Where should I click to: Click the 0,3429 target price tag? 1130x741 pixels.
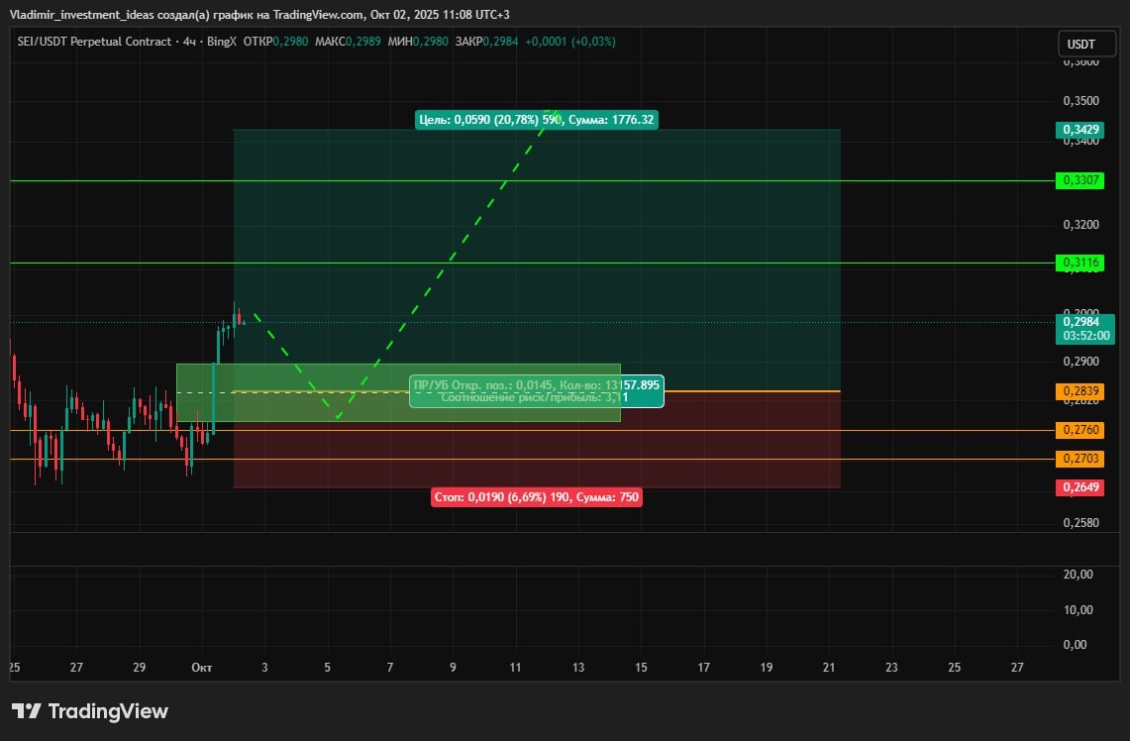1080,130
